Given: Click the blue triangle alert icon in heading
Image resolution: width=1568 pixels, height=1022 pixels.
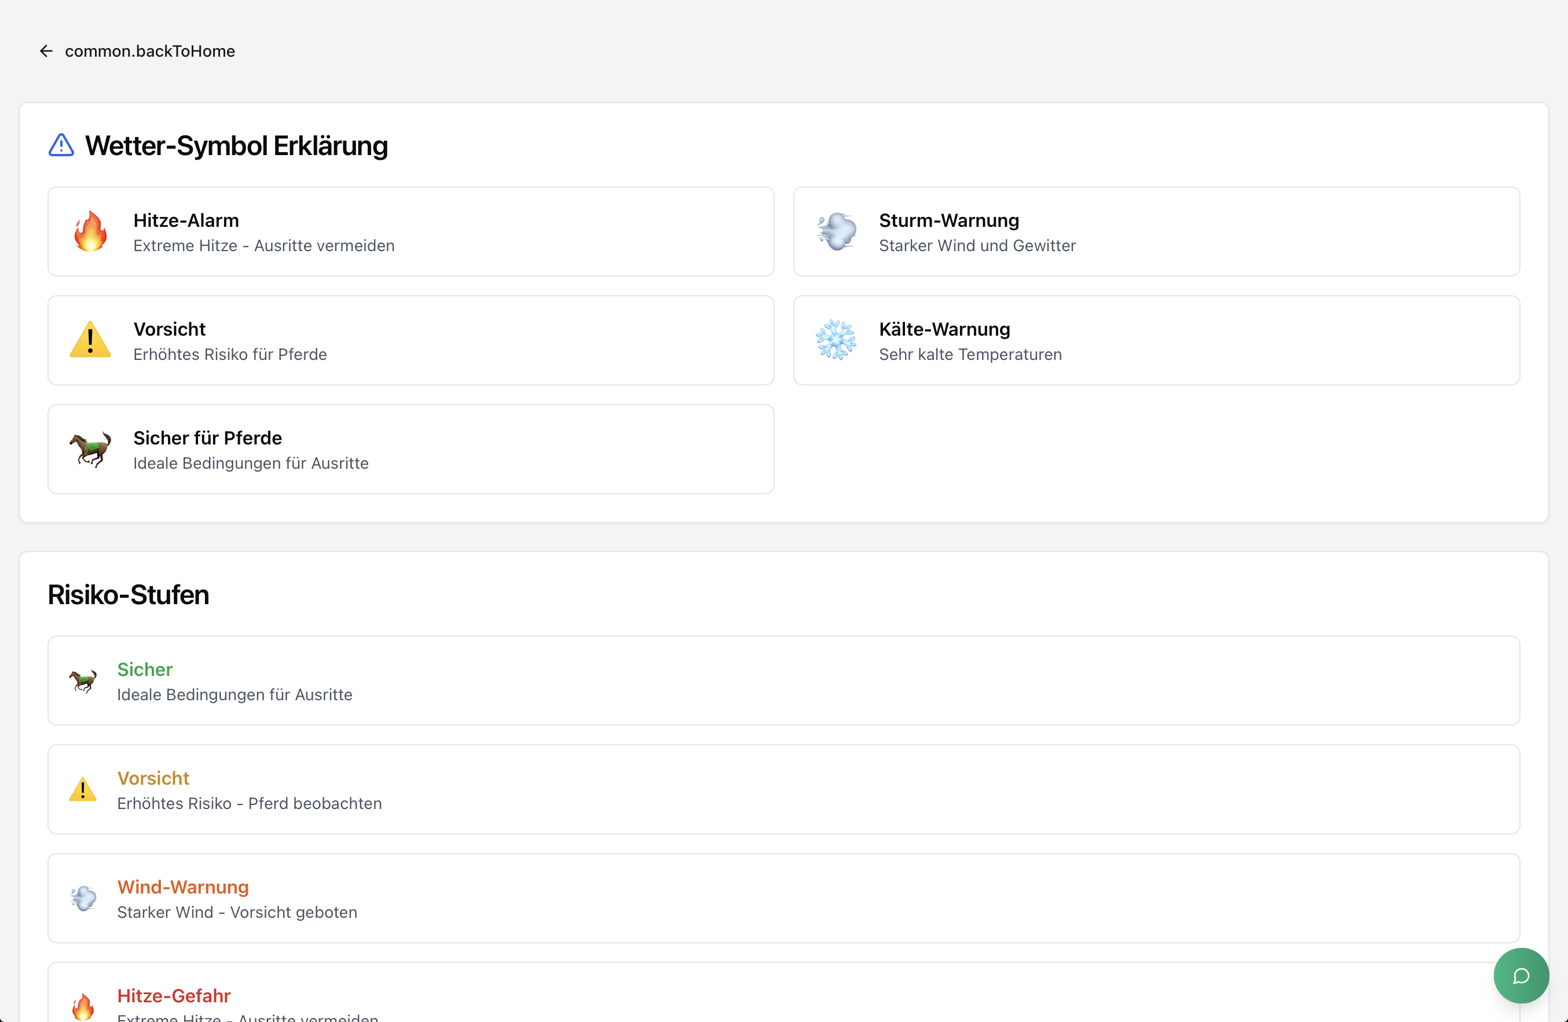Looking at the screenshot, I should [61, 145].
